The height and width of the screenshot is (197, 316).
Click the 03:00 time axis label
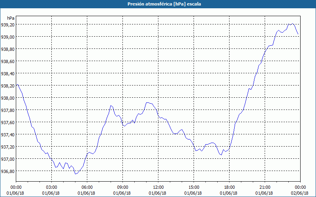[x=52, y=187]
